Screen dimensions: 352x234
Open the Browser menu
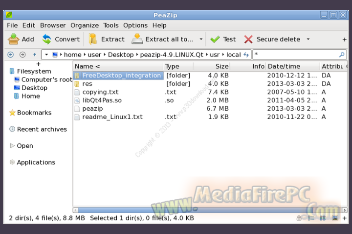53,25
